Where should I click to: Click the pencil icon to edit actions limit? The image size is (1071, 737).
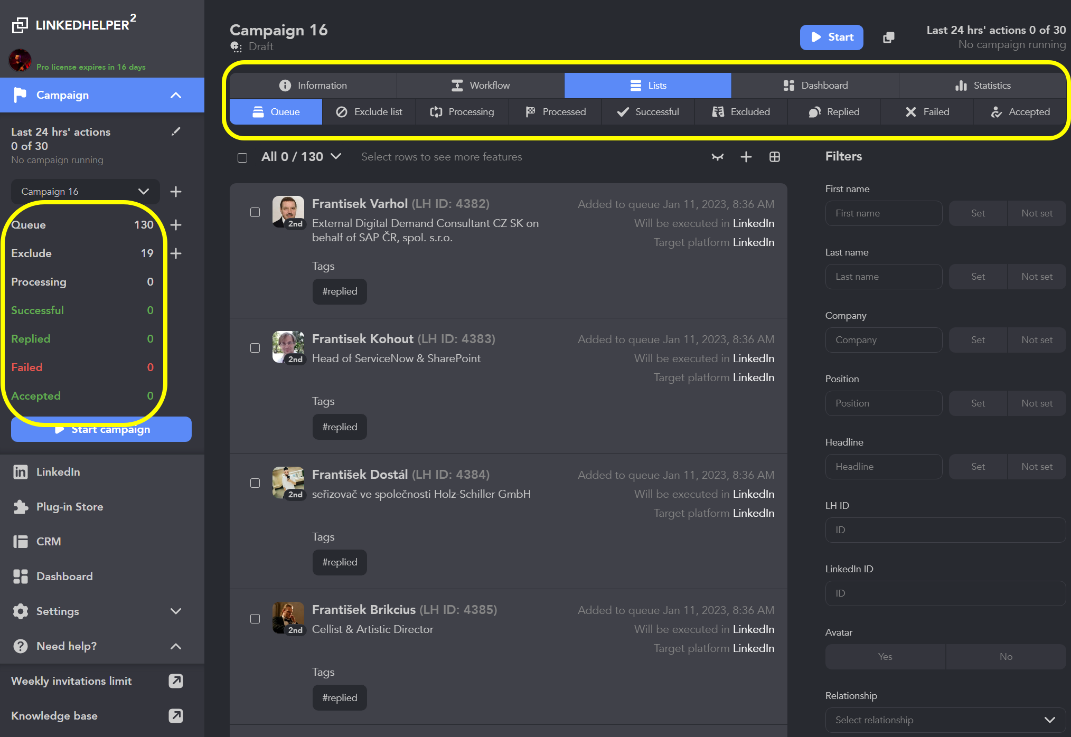pos(176,131)
